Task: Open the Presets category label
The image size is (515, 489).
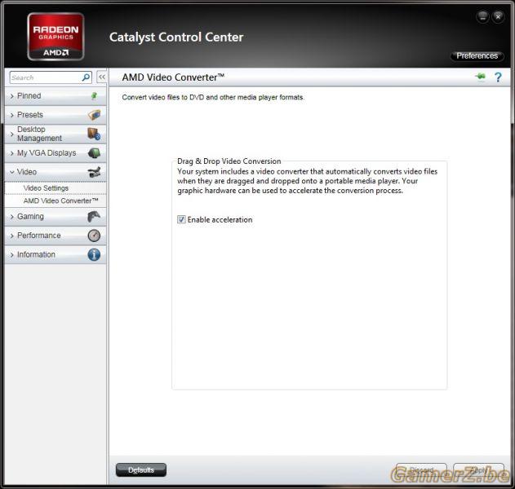Action: 30,115
